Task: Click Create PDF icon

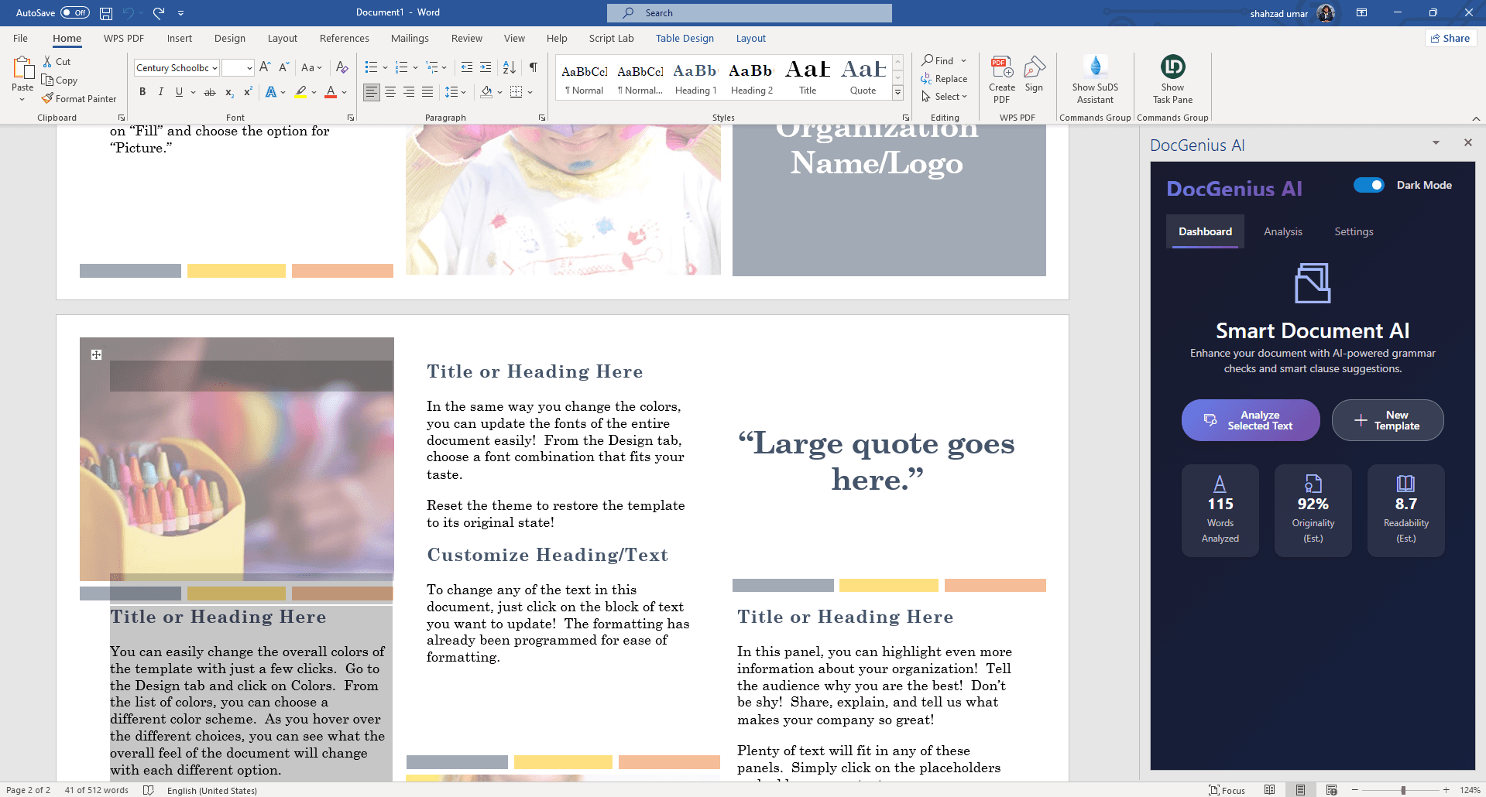Action: coord(1002,68)
